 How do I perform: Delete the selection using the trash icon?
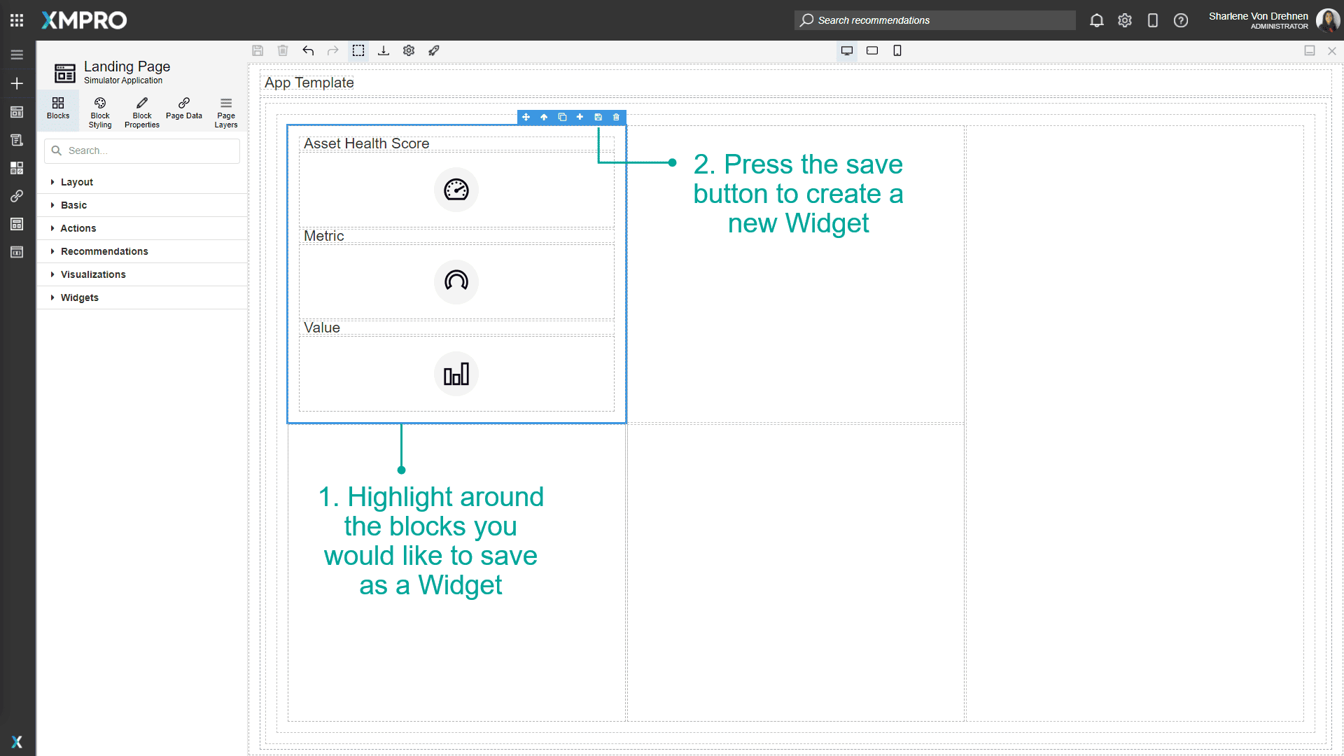coord(616,117)
